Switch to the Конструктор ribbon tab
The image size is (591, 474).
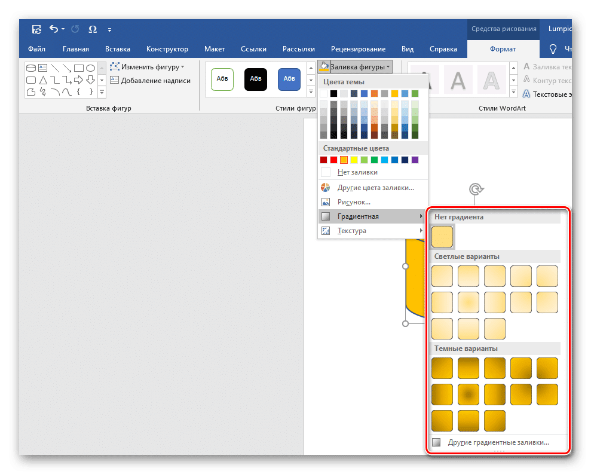pos(167,48)
